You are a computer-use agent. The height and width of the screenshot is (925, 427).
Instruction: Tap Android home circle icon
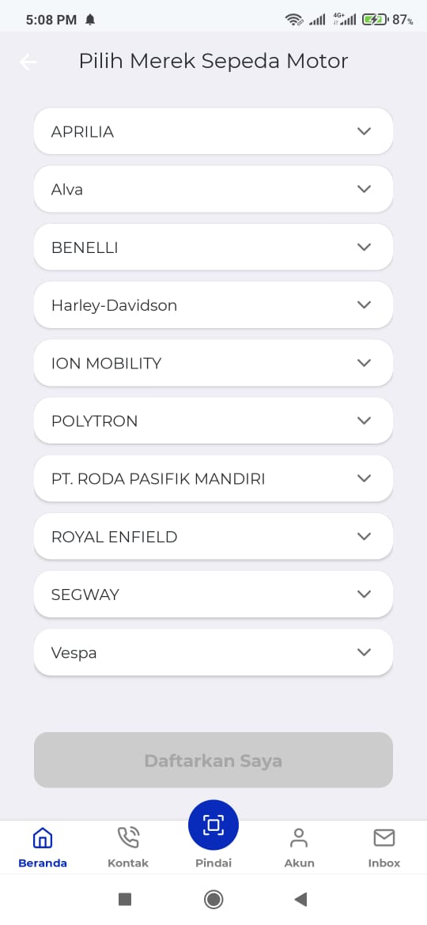click(213, 899)
